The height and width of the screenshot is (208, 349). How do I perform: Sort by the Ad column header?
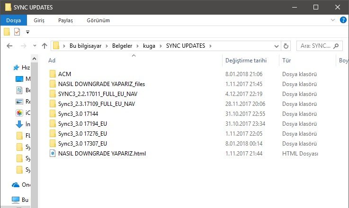tap(52, 61)
